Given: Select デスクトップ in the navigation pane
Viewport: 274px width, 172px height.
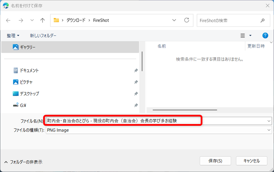Looking at the screenshot, I should (29, 94).
